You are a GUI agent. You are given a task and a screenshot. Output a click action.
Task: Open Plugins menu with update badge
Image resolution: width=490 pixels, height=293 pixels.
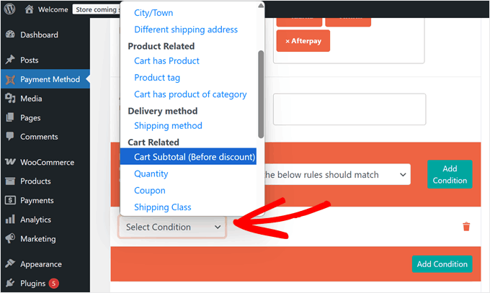tap(33, 284)
